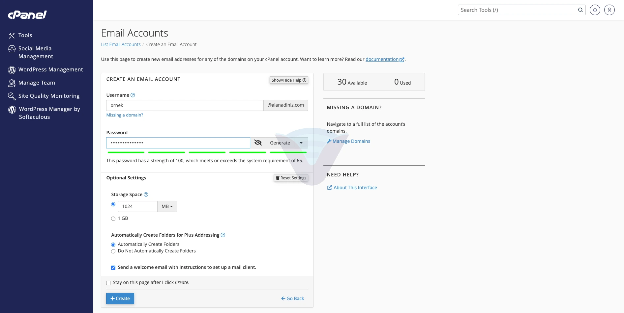Click the search magnifier icon
The width and height of the screenshot is (624, 313).
click(580, 10)
